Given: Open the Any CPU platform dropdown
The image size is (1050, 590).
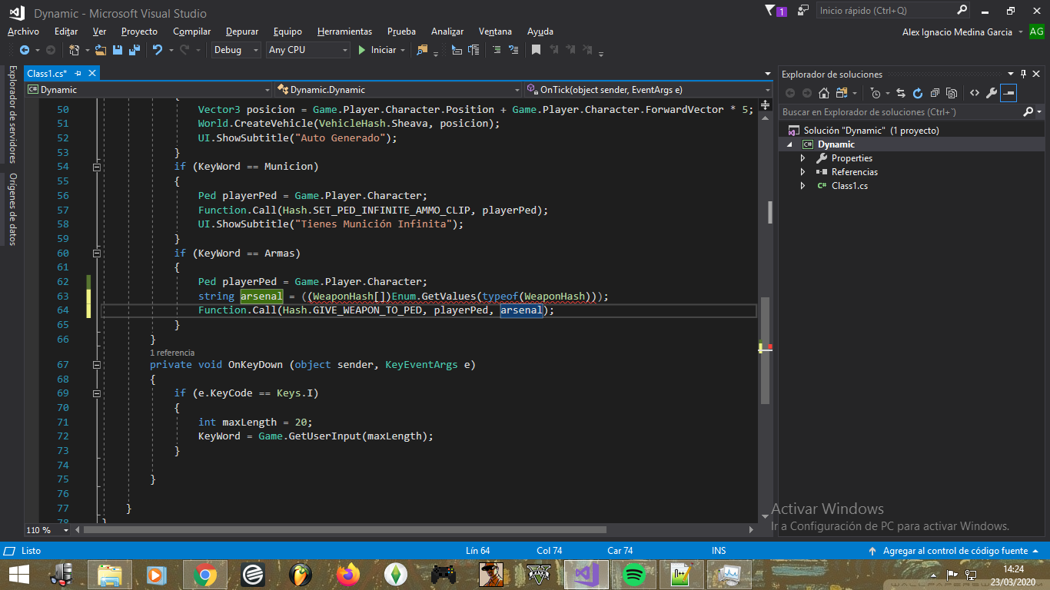Looking at the screenshot, I should [x=307, y=50].
